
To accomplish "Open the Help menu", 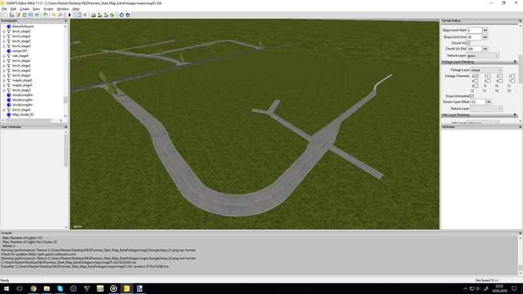I will tap(76, 9).
